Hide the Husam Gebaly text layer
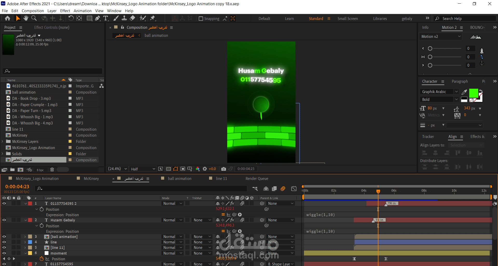 coord(4,220)
